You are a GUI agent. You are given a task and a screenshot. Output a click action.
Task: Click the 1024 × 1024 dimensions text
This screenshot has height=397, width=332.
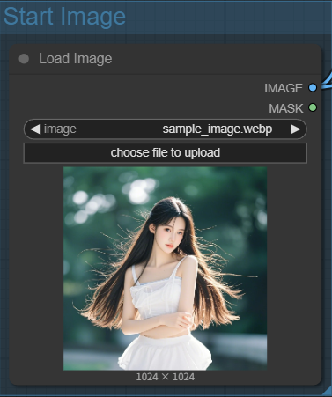166,377
